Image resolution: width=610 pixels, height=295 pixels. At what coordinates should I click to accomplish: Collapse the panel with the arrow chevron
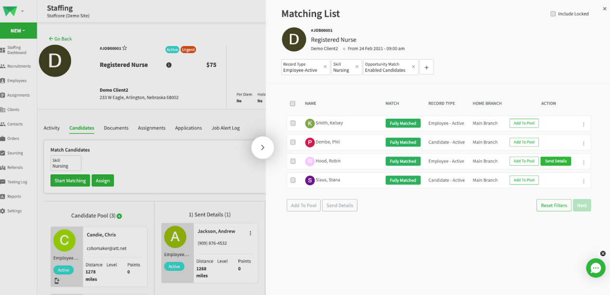tap(263, 148)
